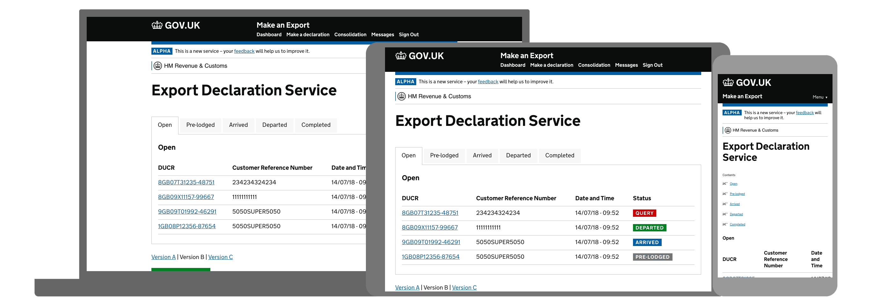Open the Dashboard menu item
Screen dimensions: 880x301
coord(513,65)
